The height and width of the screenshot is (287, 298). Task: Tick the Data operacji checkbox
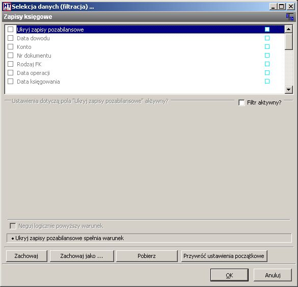pyautogui.click(x=10, y=73)
